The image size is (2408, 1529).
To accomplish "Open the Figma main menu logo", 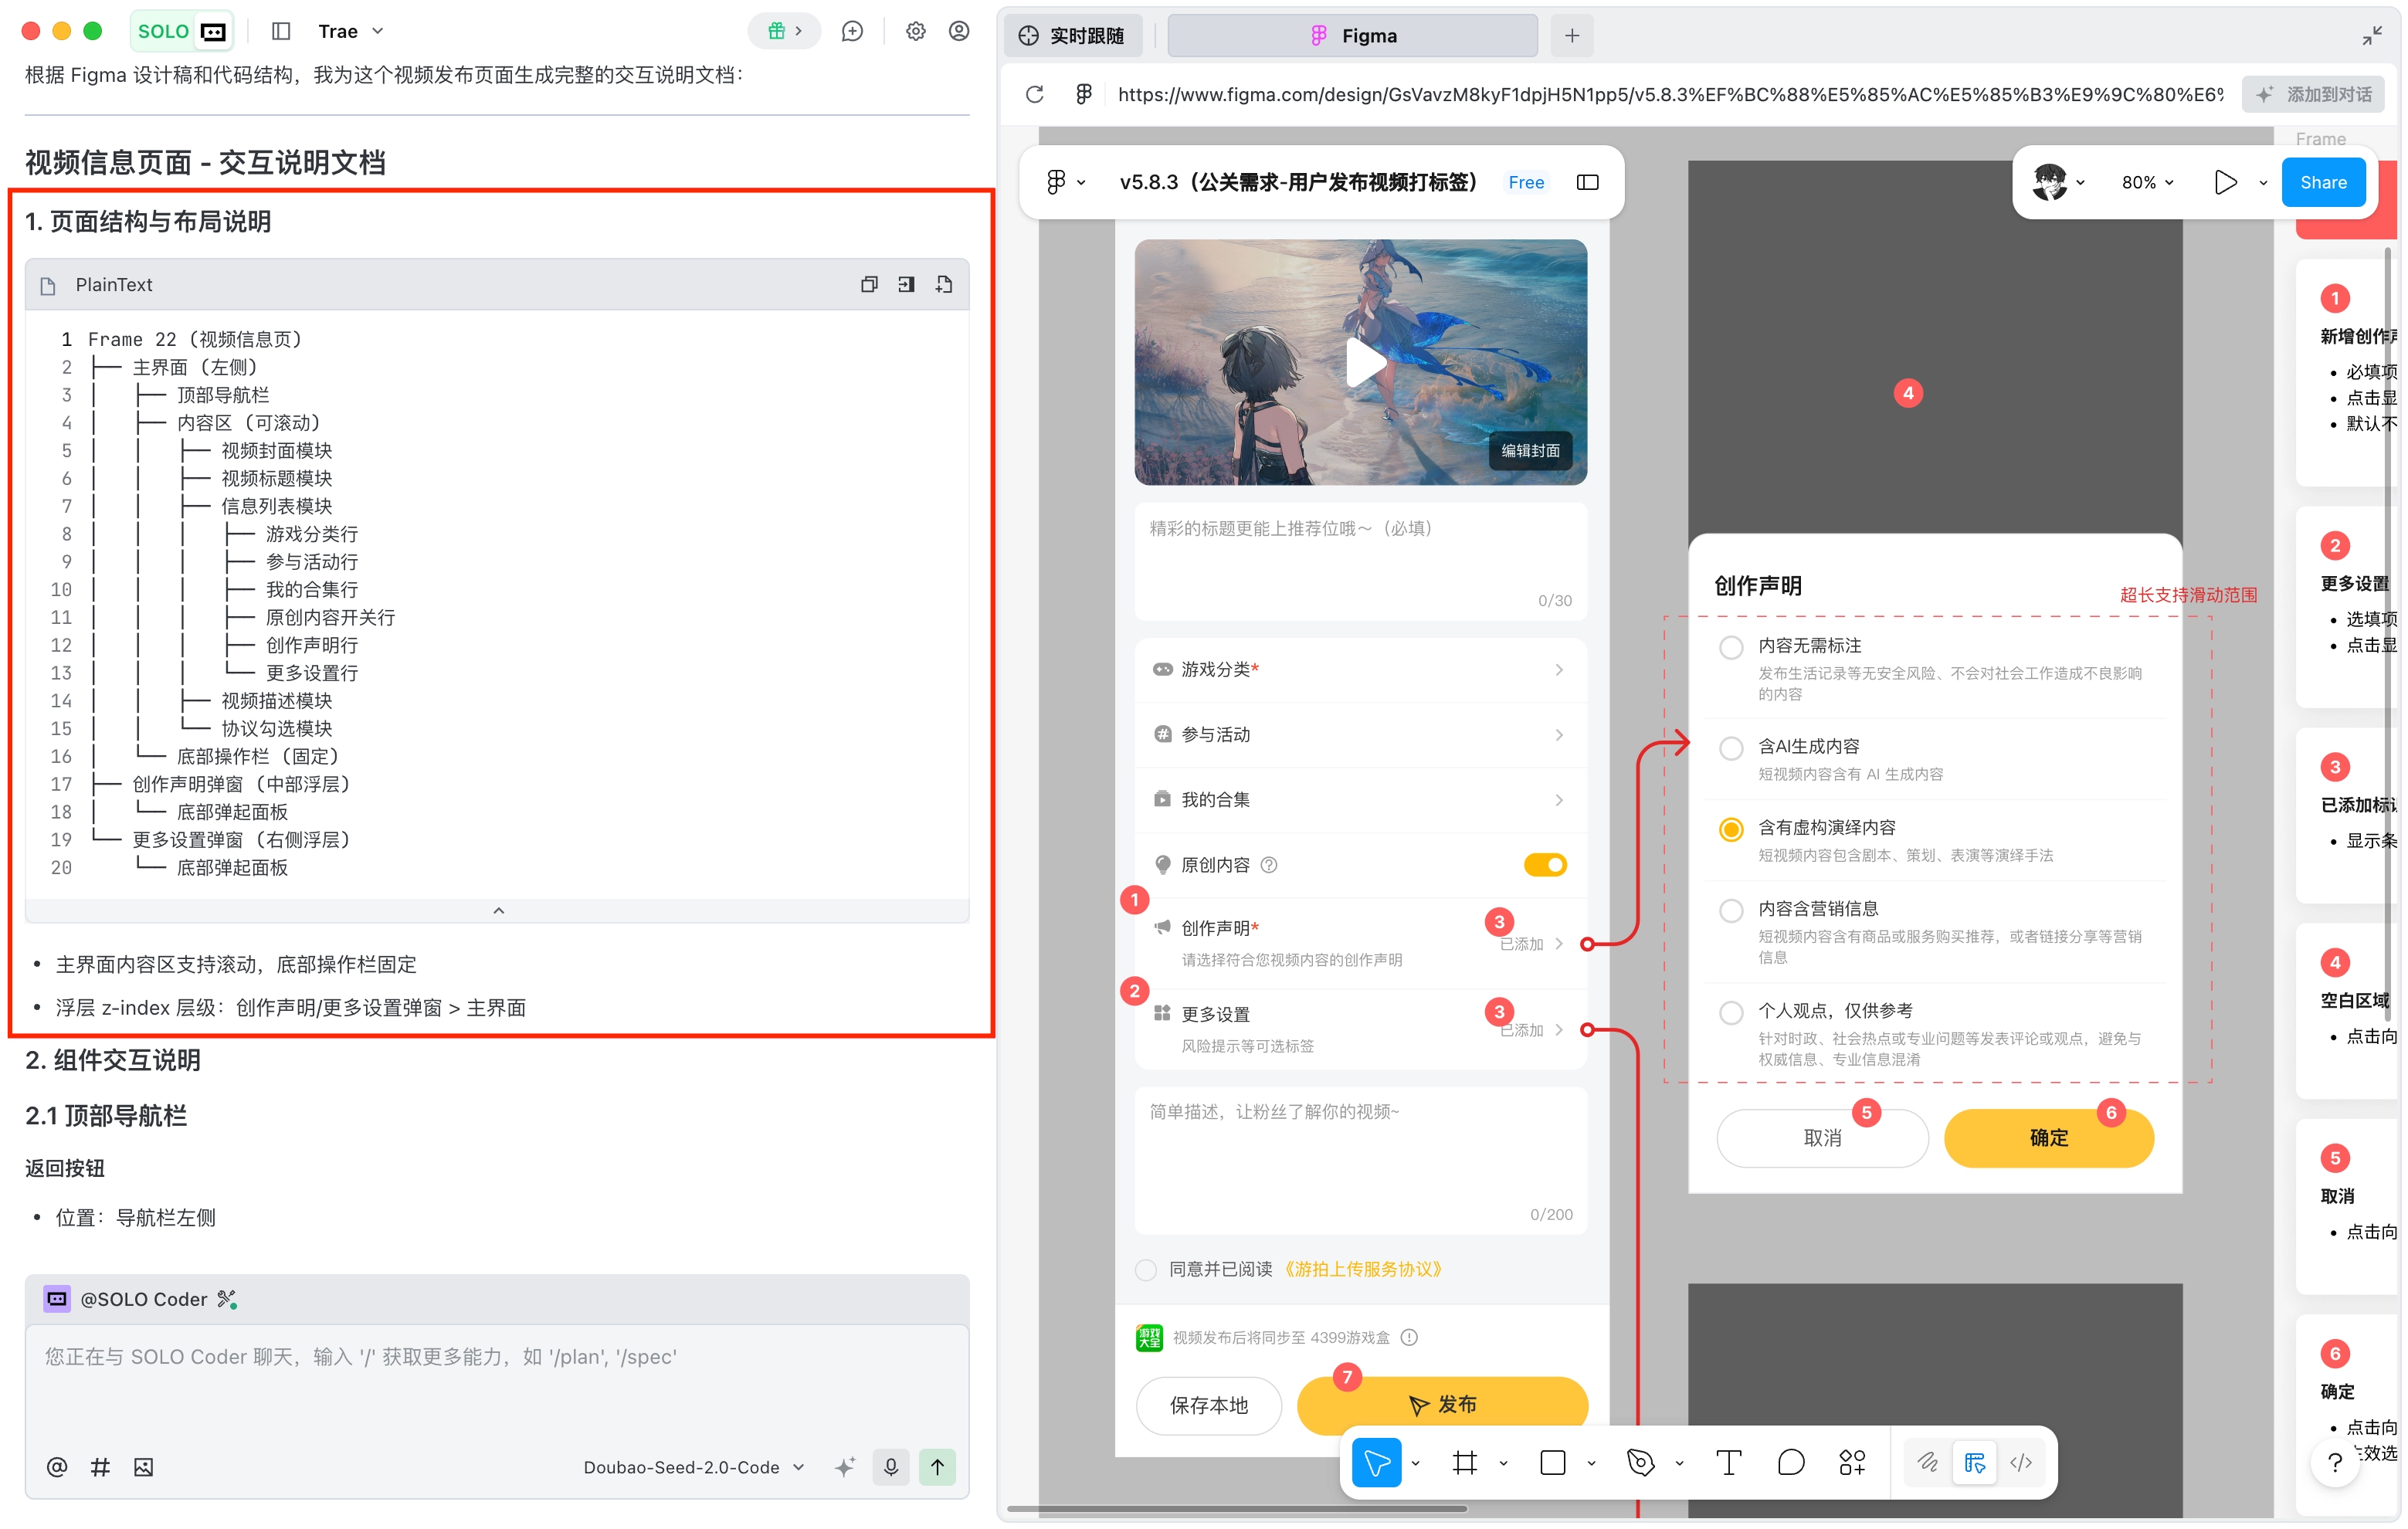I will (x=1056, y=182).
